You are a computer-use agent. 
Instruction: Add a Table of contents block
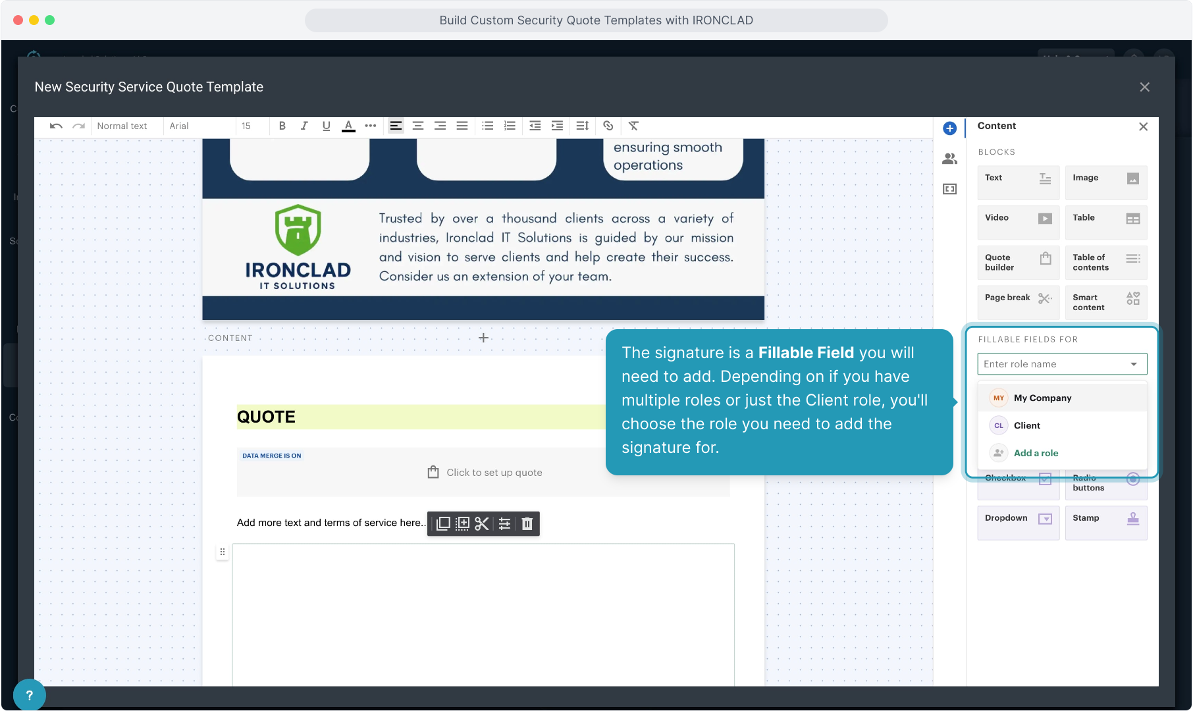pyautogui.click(x=1106, y=263)
